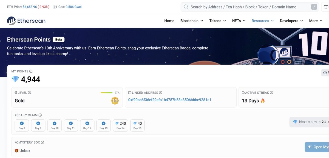
Task: Click the wallet icon beside Linked Address
Action: point(130,93)
